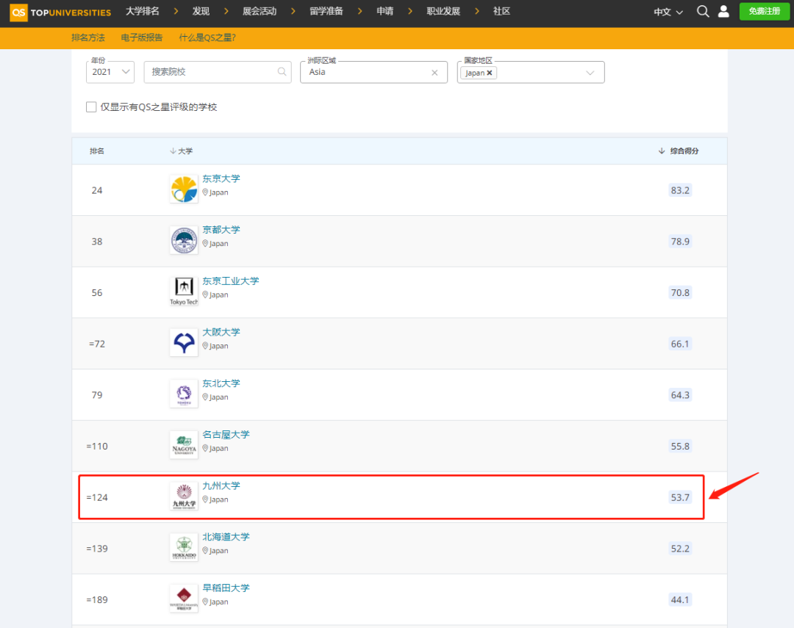Sort by 大学 column arrow

(173, 151)
